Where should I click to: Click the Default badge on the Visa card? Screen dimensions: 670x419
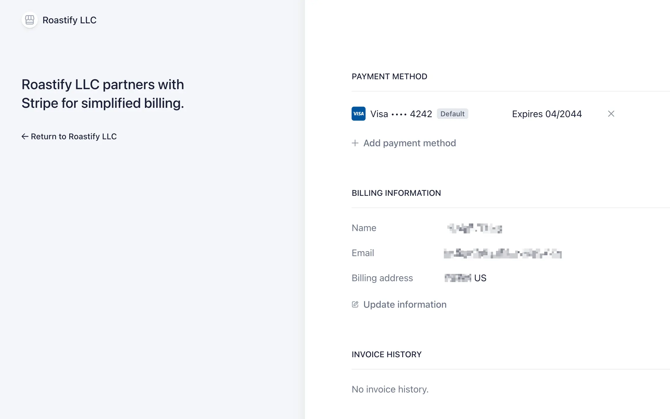[452, 114]
